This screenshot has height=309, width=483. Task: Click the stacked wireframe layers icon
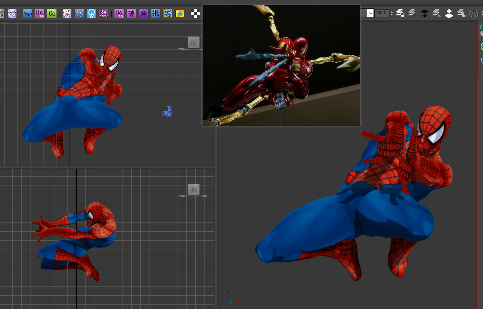click(473, 13)
